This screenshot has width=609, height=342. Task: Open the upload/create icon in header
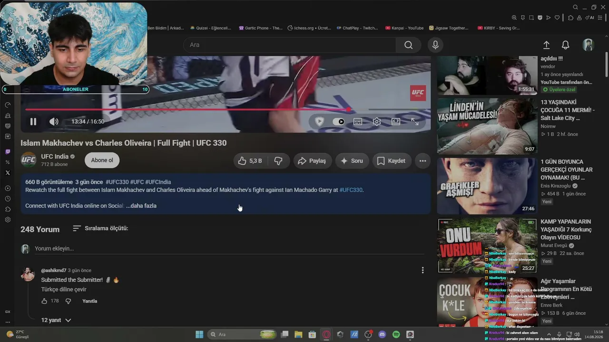(546, 45)
